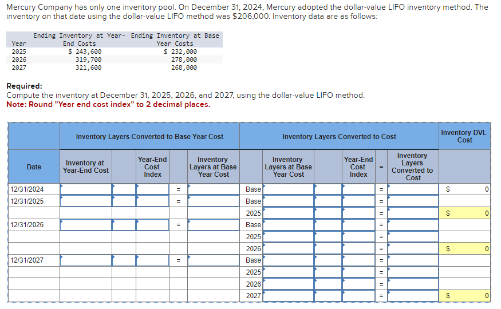501x309 pixels.
Task: Click the cost index field left of equals, 2026 layer under 12/31/2027
Action: pos(358,284)
